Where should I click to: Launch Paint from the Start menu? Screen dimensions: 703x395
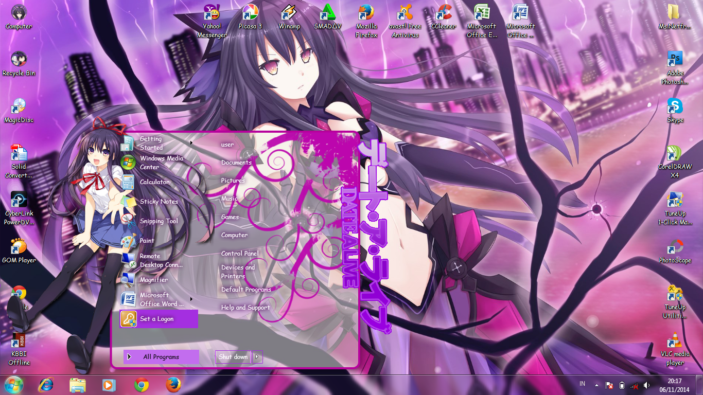click(x=159, y=241)
